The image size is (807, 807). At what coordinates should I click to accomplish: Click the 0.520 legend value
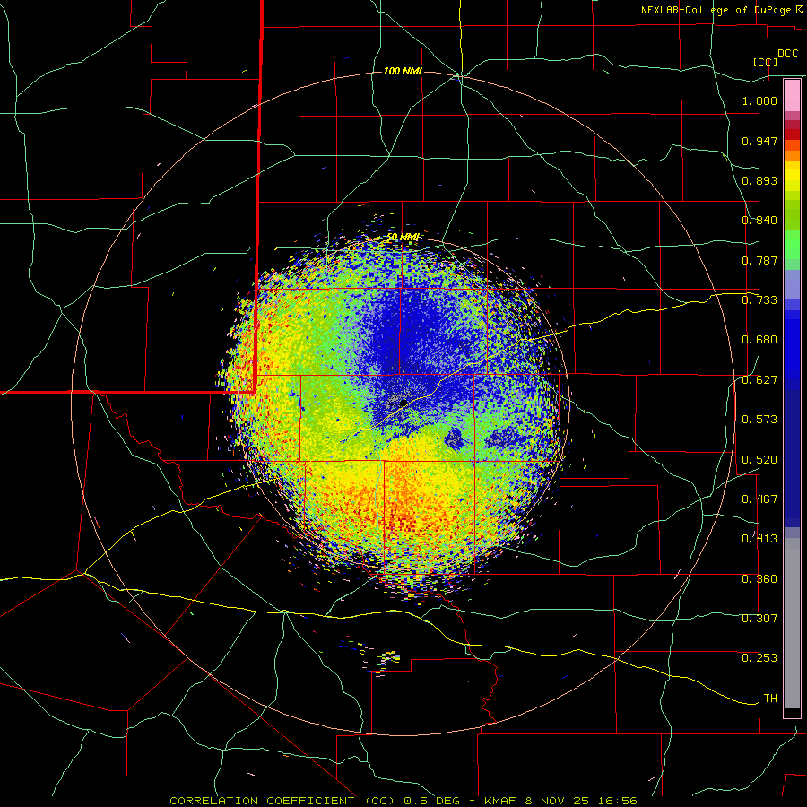(x=759, y=459)
